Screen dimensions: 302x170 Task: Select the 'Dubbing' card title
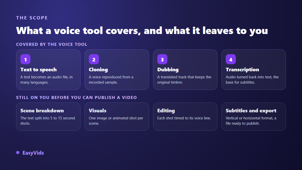point(168,70)
